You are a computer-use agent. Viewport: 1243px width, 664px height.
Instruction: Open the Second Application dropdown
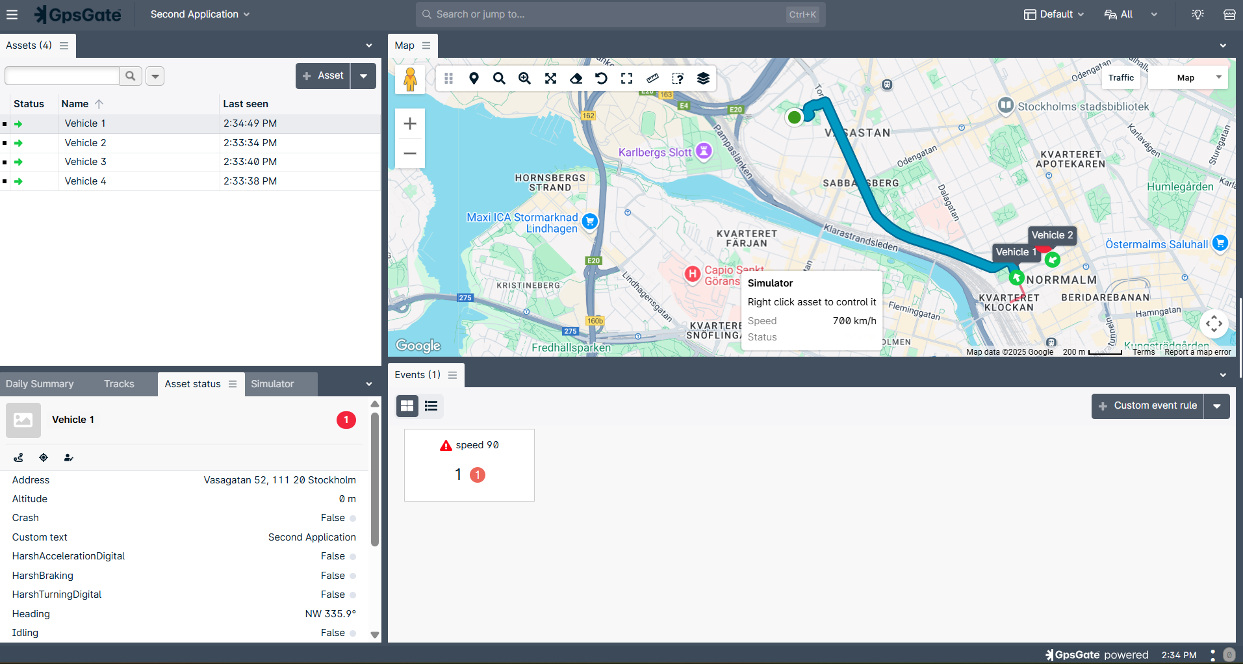click(x=199, y=14)
